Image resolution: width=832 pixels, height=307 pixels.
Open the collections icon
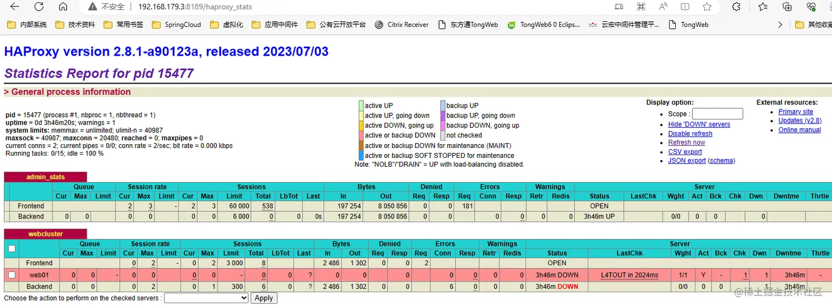(787, 7)
